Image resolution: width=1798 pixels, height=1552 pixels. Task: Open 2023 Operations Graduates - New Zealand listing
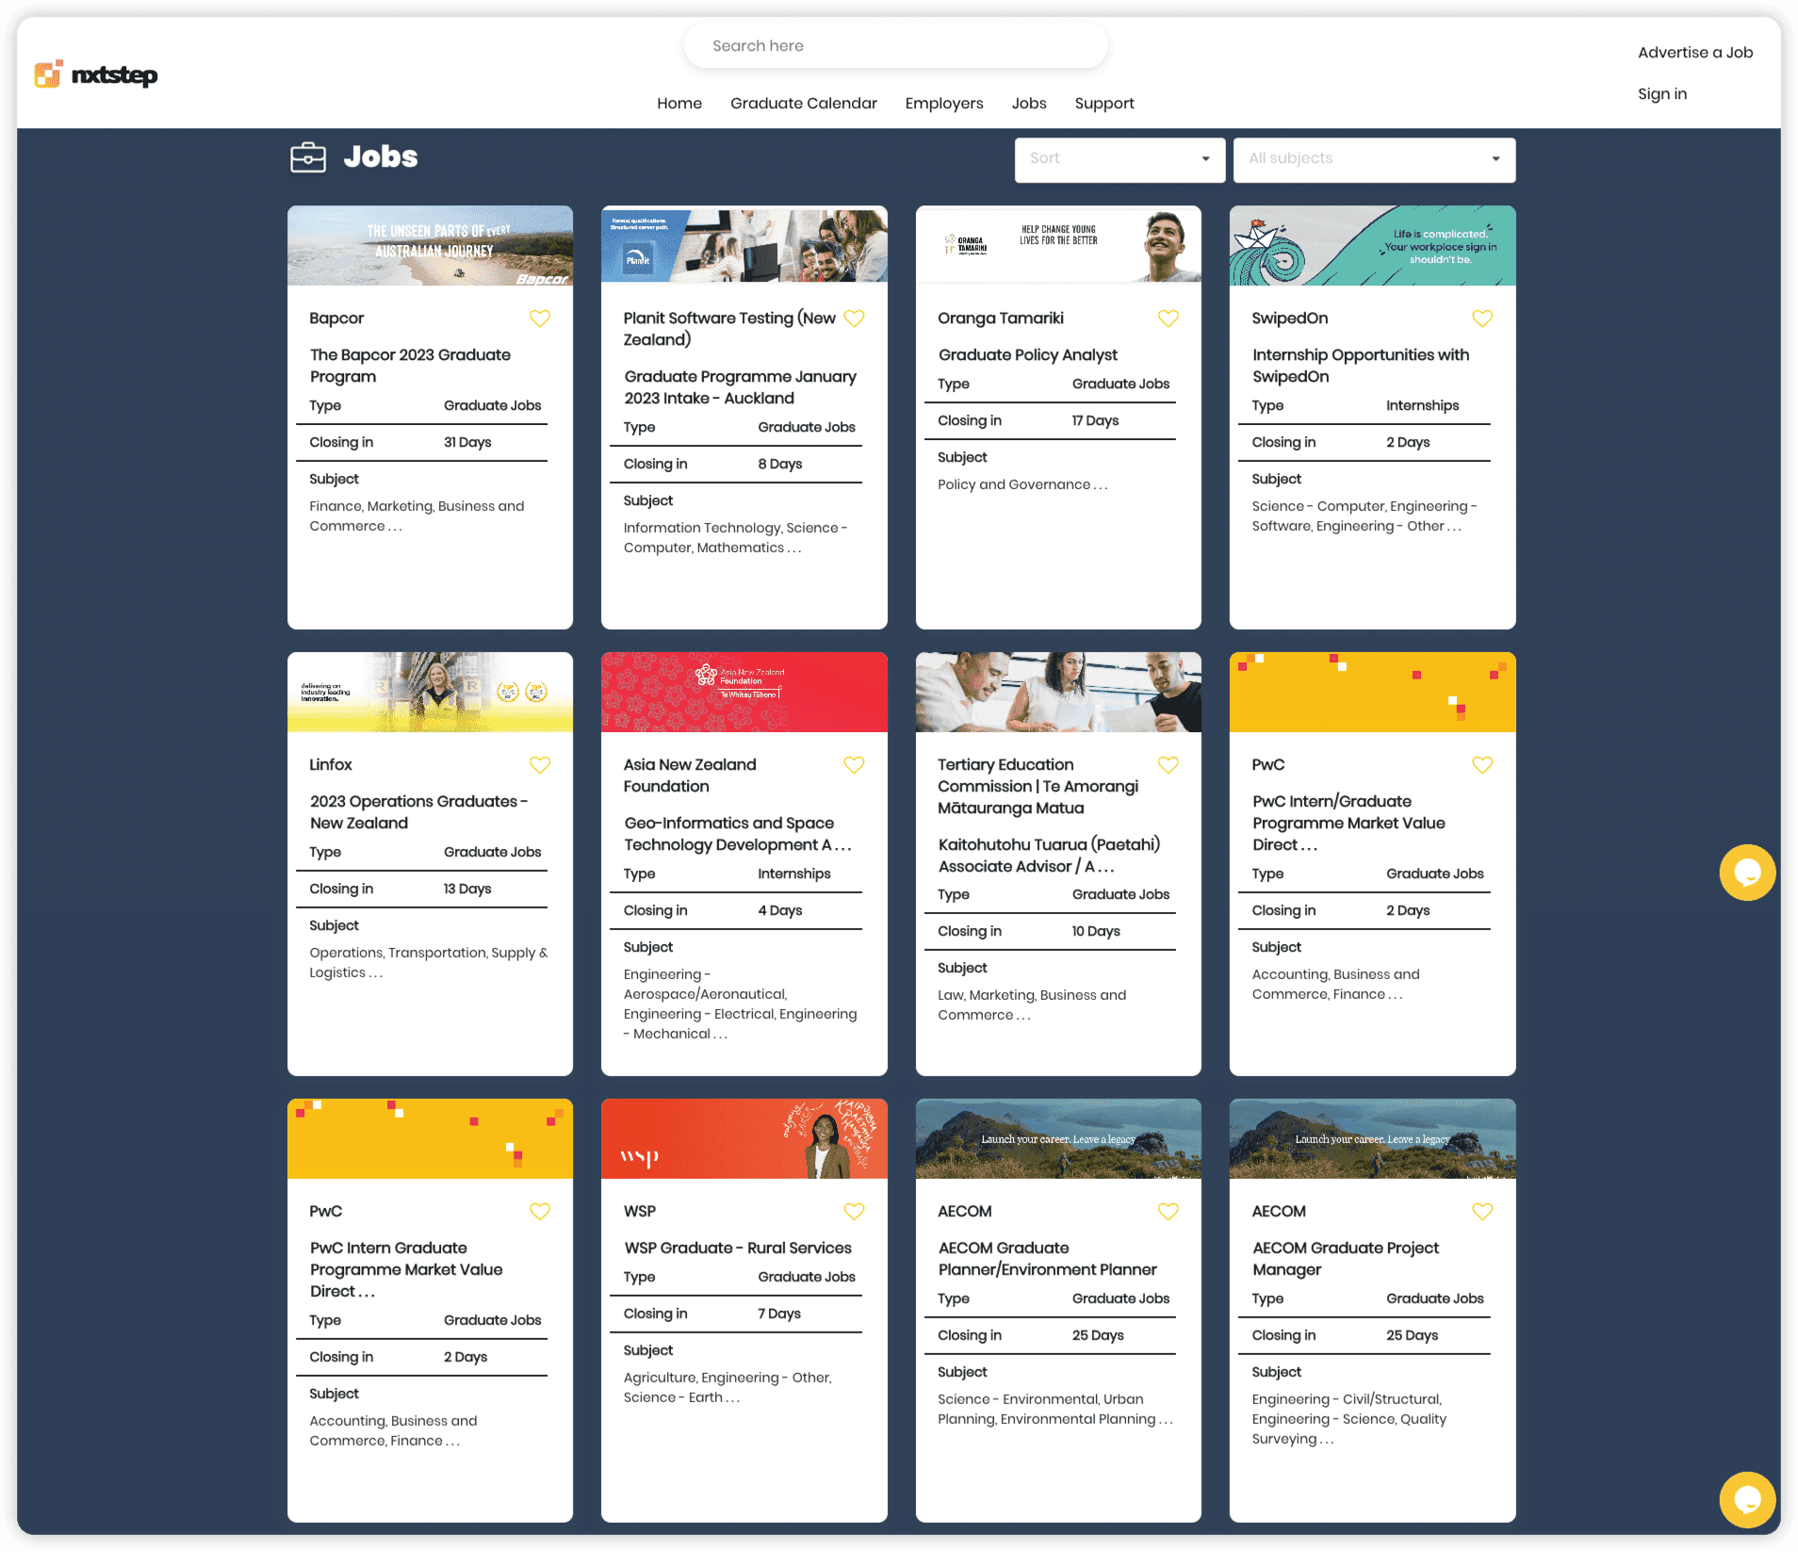[419, 812]
